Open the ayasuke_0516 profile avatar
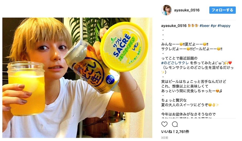 tap(167, 10)
